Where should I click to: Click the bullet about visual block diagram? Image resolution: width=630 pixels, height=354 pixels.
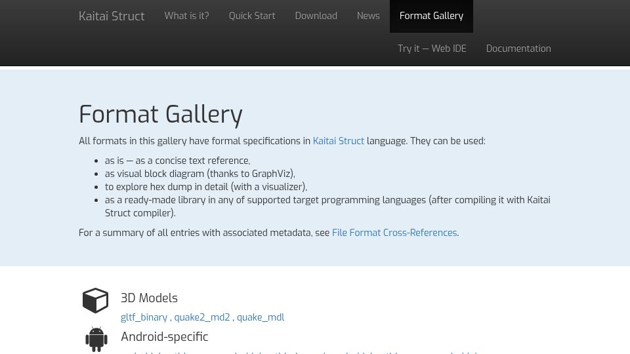[x=199, y=174]
